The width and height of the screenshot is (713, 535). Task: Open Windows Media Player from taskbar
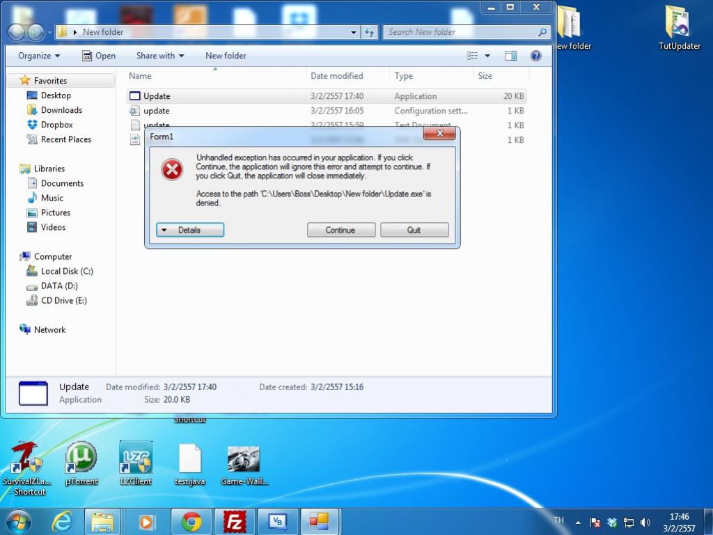pos(146,522)
